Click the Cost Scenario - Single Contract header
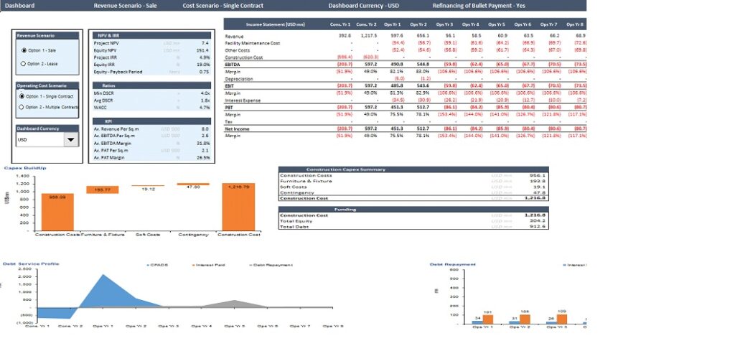 (x=223, y=6)
